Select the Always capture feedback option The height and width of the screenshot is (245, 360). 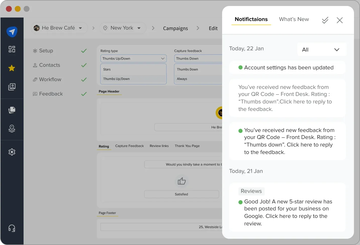pos(182,79)
